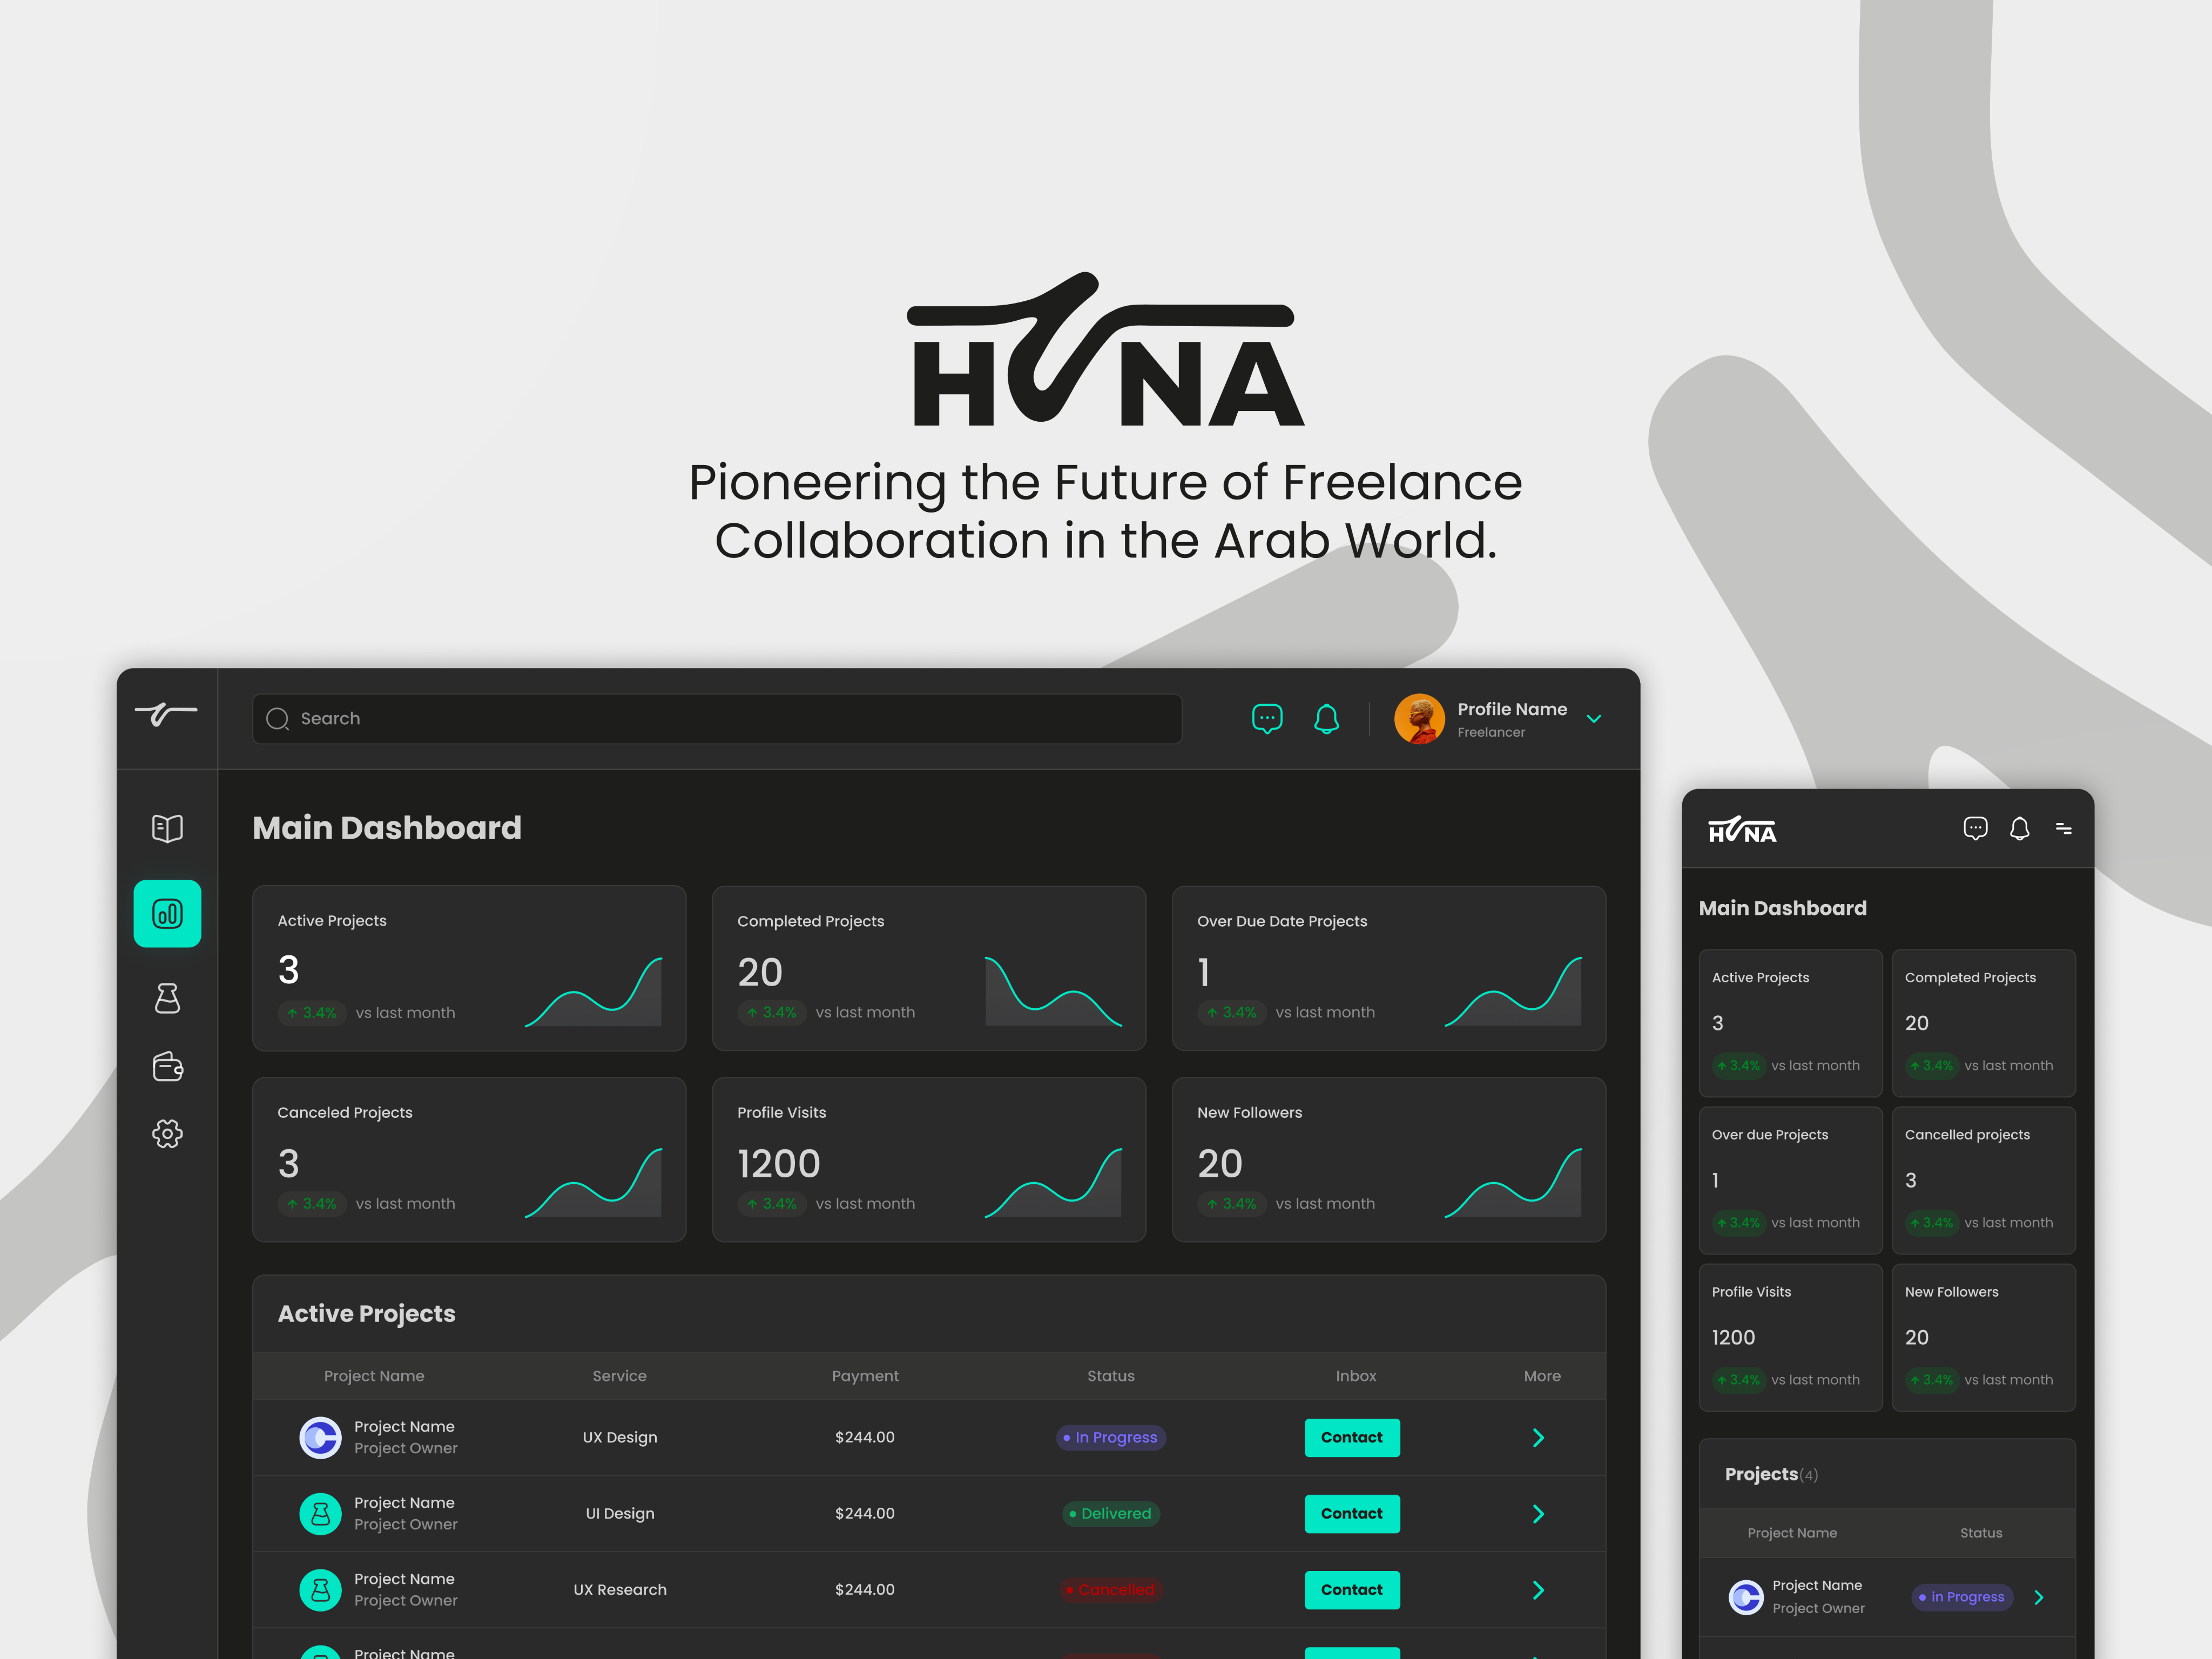Select the highlighted dashboard chart icon
Screen dimensions: 2212x1659
(x=167, y=913)
